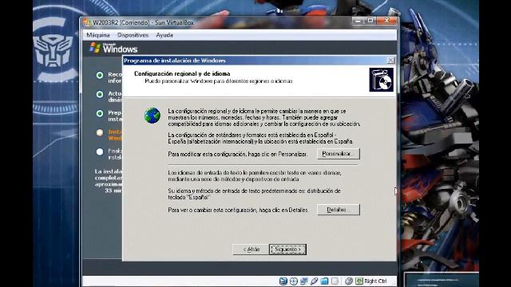Click the green host key arrow icon
This screenshot has width=511, height=287.
[x=359, y=281]
